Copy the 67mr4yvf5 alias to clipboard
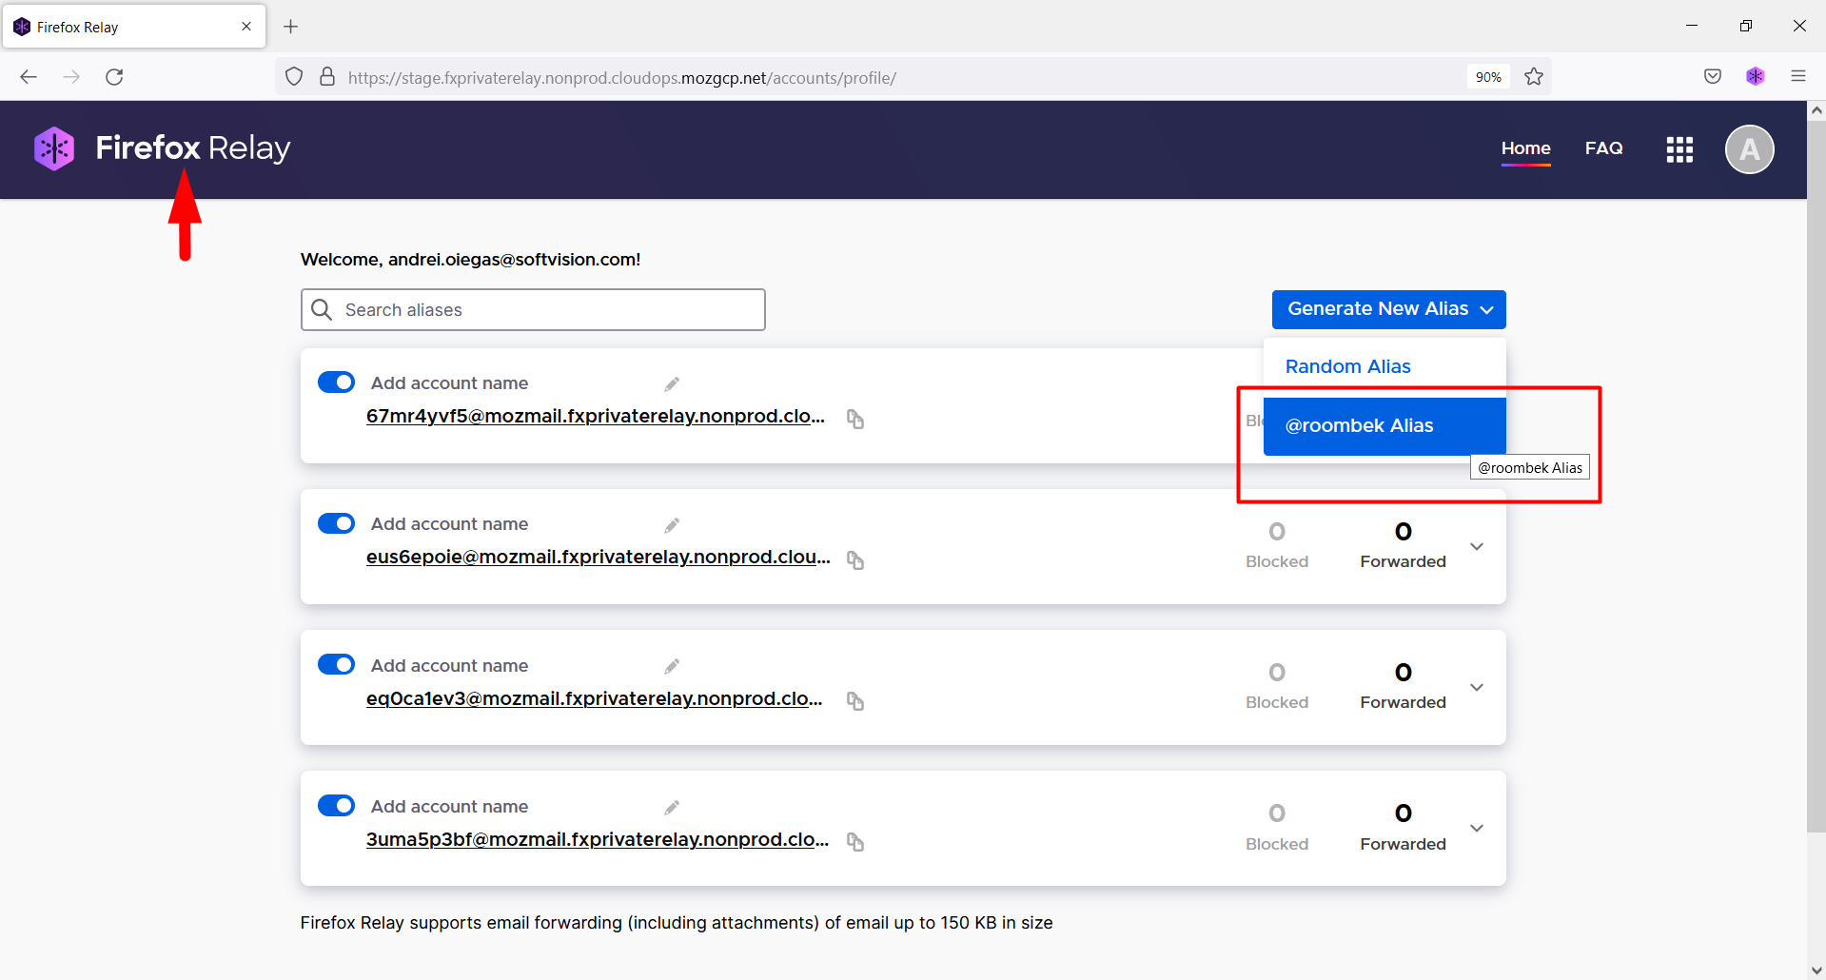This screenshot has width=1826, height=980. [x=854, y=419]
